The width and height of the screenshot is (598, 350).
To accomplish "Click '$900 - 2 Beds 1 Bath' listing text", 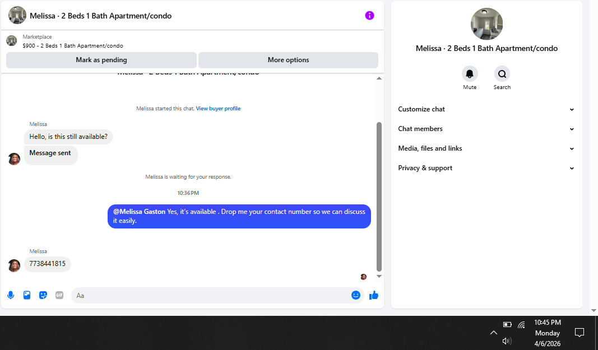I will [x=73, y=46].
